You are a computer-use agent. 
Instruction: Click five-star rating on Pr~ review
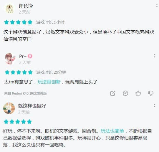pyautogui.click(x=19, y=72)
